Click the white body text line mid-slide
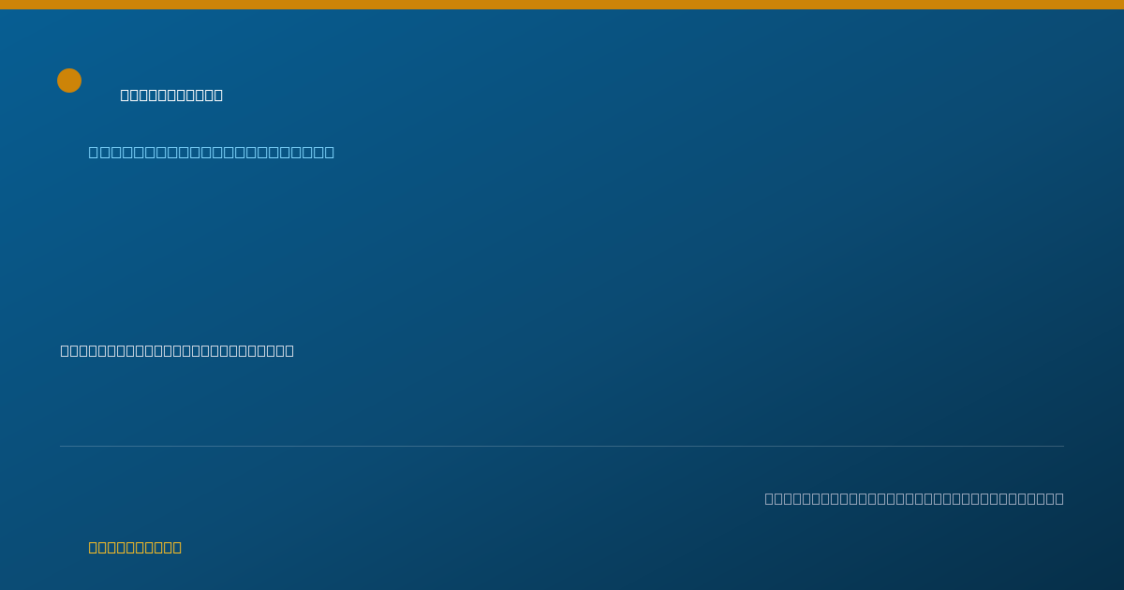This screenshot has height=590, width=1124. pos(177,350)
